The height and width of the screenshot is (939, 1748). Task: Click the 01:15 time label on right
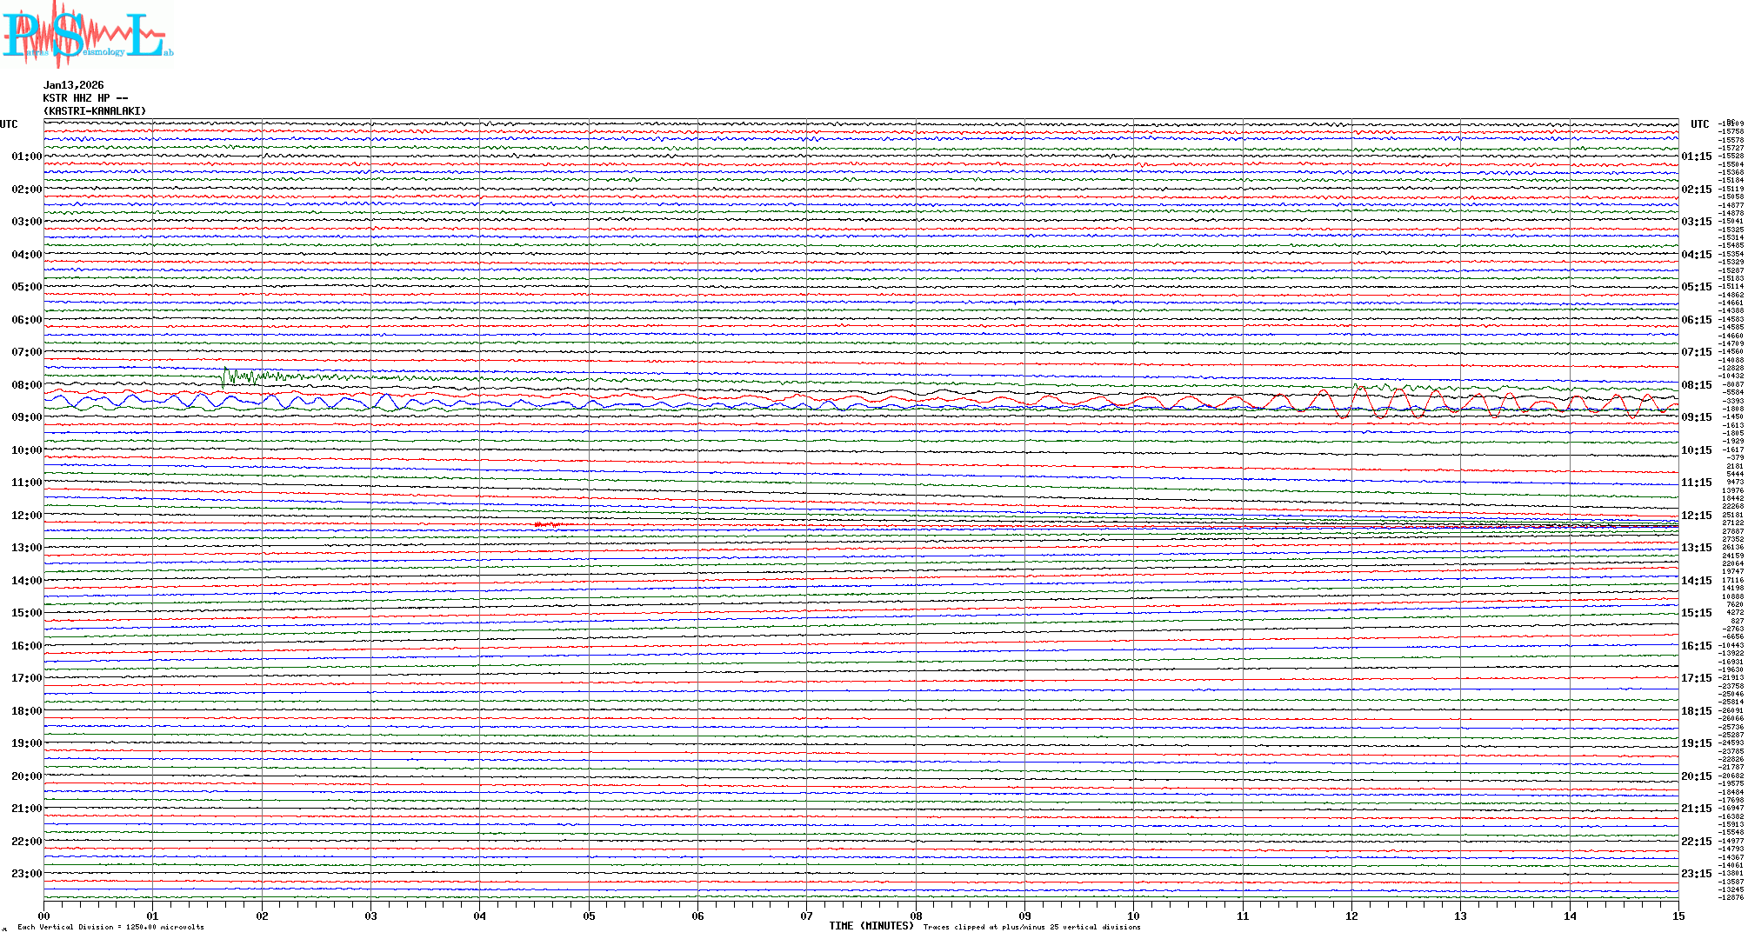(1696, 157)
